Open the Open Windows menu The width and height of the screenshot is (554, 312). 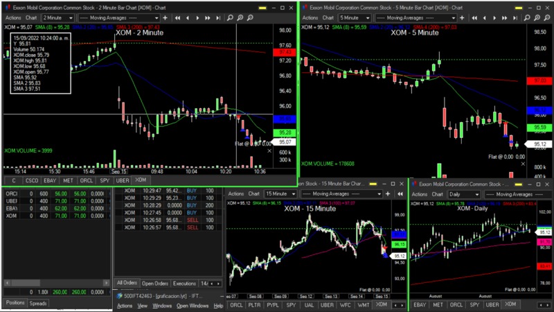click(192, 305)
